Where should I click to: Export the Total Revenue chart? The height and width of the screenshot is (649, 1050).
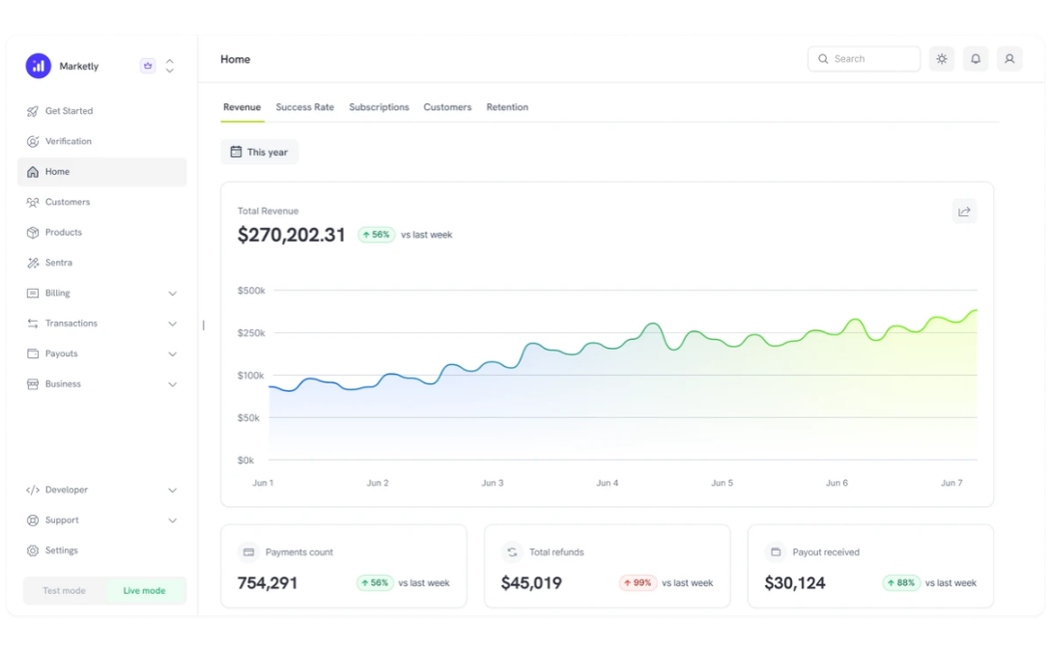(x=964, y=211)
